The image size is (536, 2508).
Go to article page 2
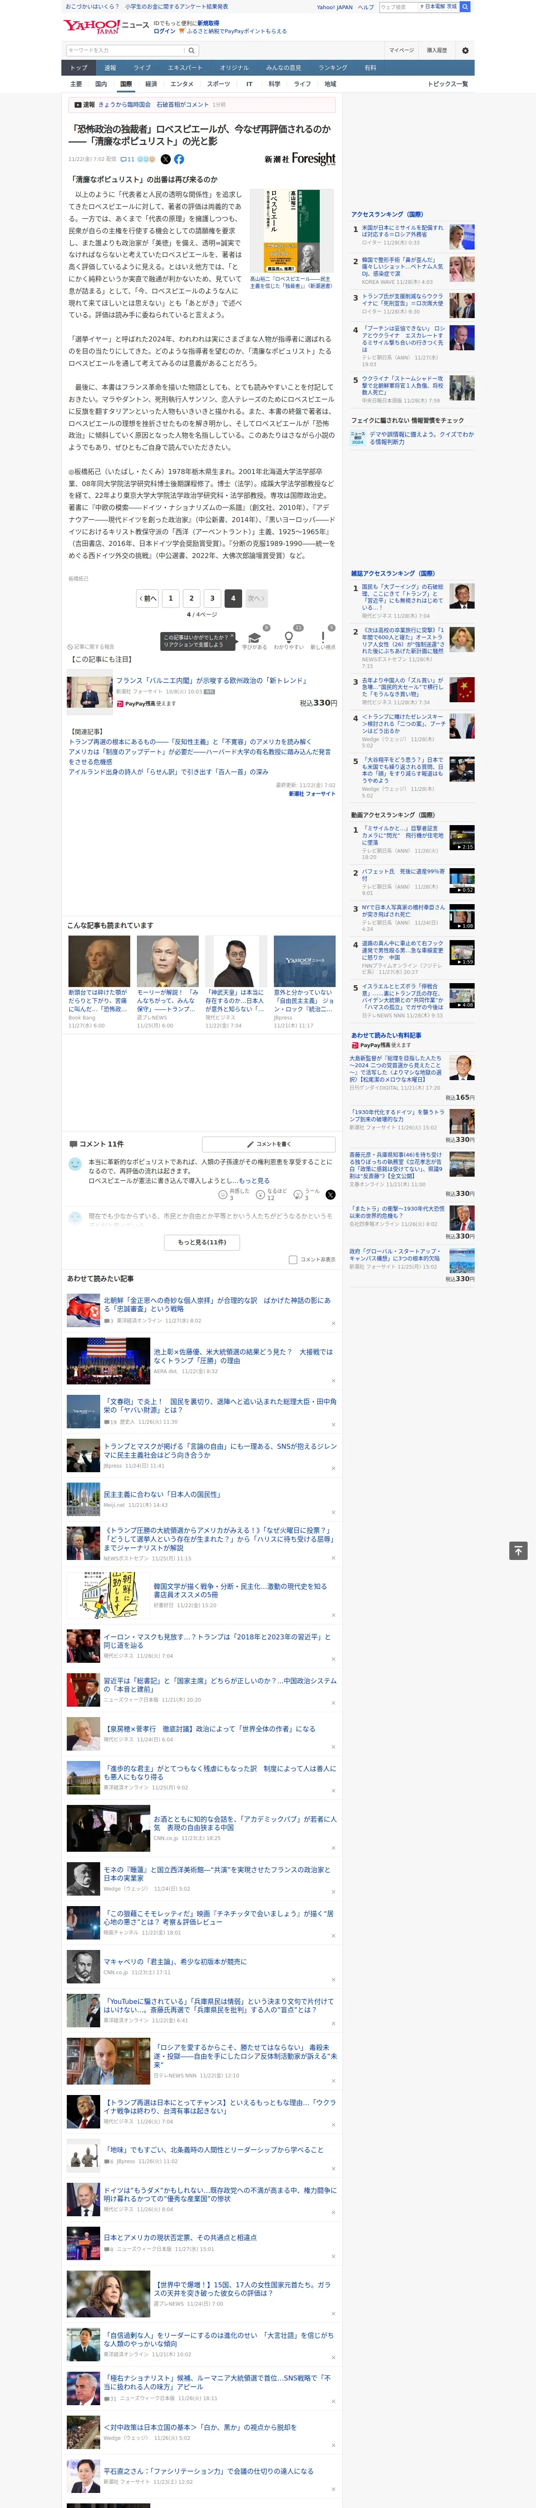coord(192,598)
